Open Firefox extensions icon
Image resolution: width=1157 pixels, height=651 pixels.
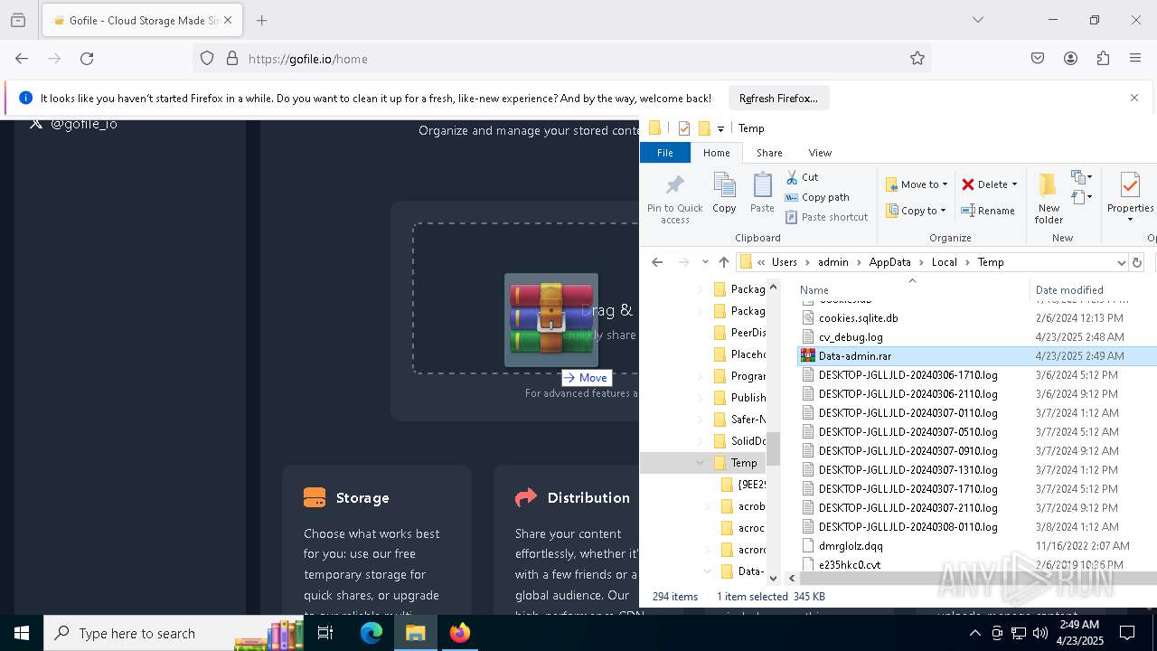pos(1103,59)
